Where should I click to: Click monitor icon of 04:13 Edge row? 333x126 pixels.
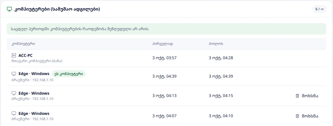14,93
